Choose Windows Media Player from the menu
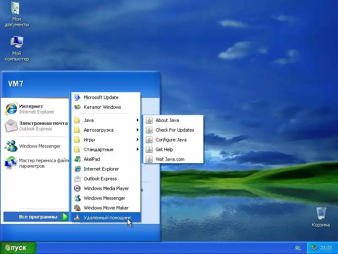Viewport: 338px width, 254px height. pos(106,188)
